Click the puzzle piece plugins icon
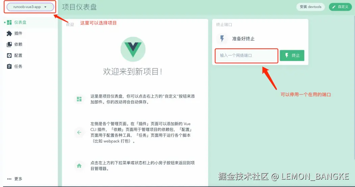The height and width of the screenshot is (187, 355). 9,33
